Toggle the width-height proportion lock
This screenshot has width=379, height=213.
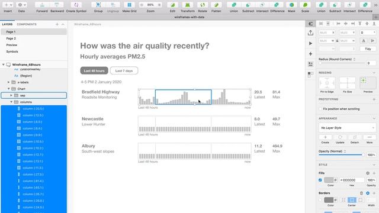tap(337, 41)
